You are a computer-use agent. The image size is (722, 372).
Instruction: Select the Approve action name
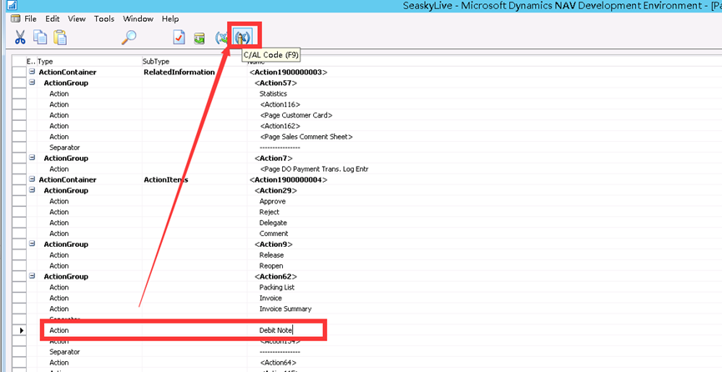pyautogui.click(x=273, y=201)
